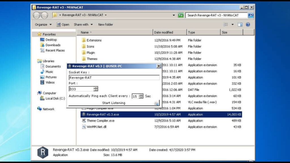Screen dimensions: 290x163
Task: Expand the arrow after the Revenge-RAT v3 - NYANxCAT breadcrumb
Action: coord(106,15)
